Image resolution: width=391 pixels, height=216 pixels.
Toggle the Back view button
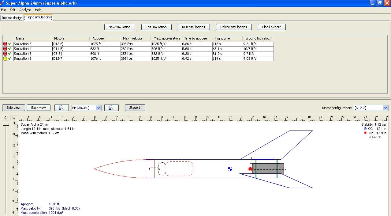[39, 108]
